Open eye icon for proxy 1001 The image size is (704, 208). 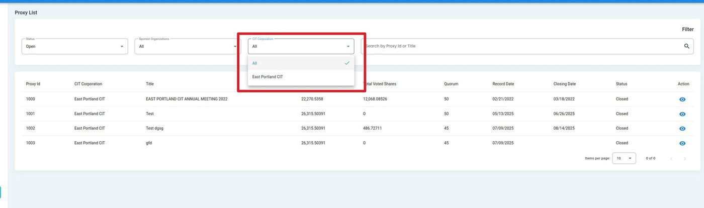point(682,114)
